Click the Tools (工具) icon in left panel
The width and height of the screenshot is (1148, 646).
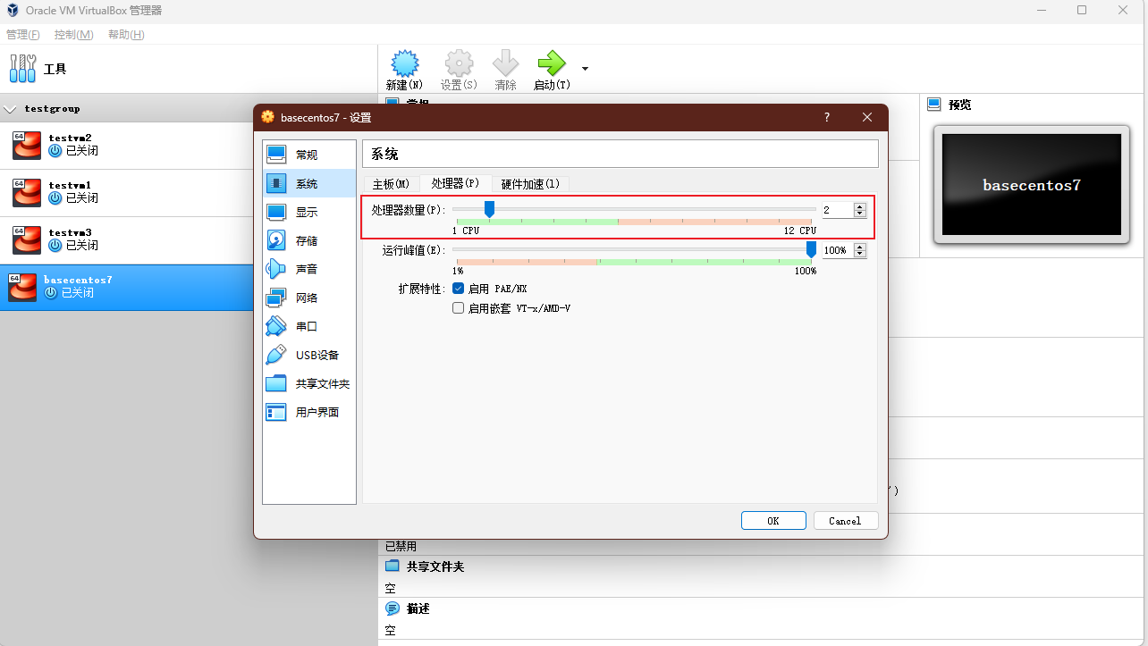(x=23, y=69)
